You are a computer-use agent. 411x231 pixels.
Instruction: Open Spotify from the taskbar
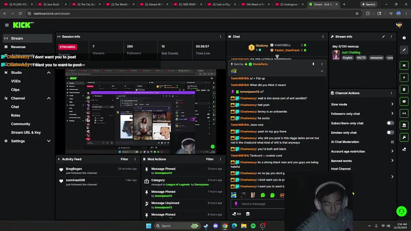[253, 226]
